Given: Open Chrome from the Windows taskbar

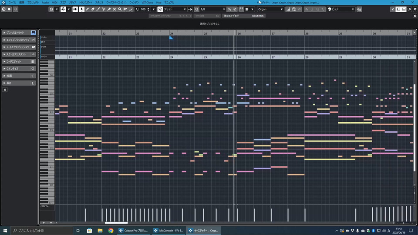Looking at the screenshot, I should click(111, 231).
